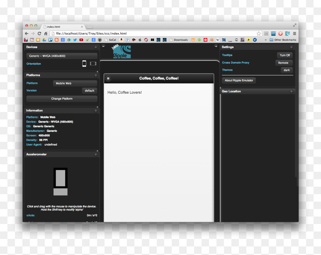Collapse the Platforms panel
The width and height of the screenshot is (321, 255).
point(96,75)
